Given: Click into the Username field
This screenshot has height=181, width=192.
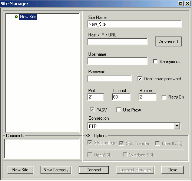Looking at the screenshot, I should coord(117,61).
